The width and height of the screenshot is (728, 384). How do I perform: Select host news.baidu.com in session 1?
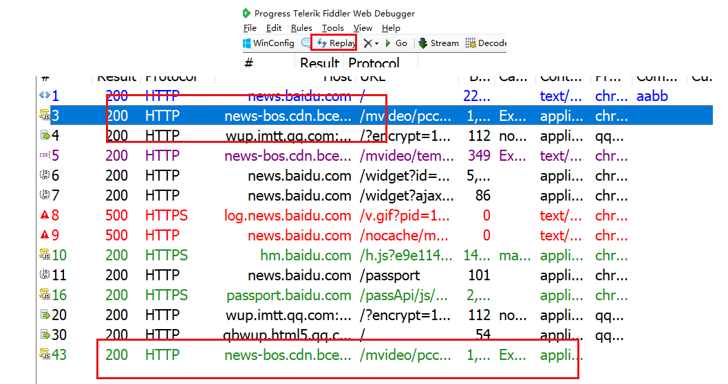[x=299, y=96]
